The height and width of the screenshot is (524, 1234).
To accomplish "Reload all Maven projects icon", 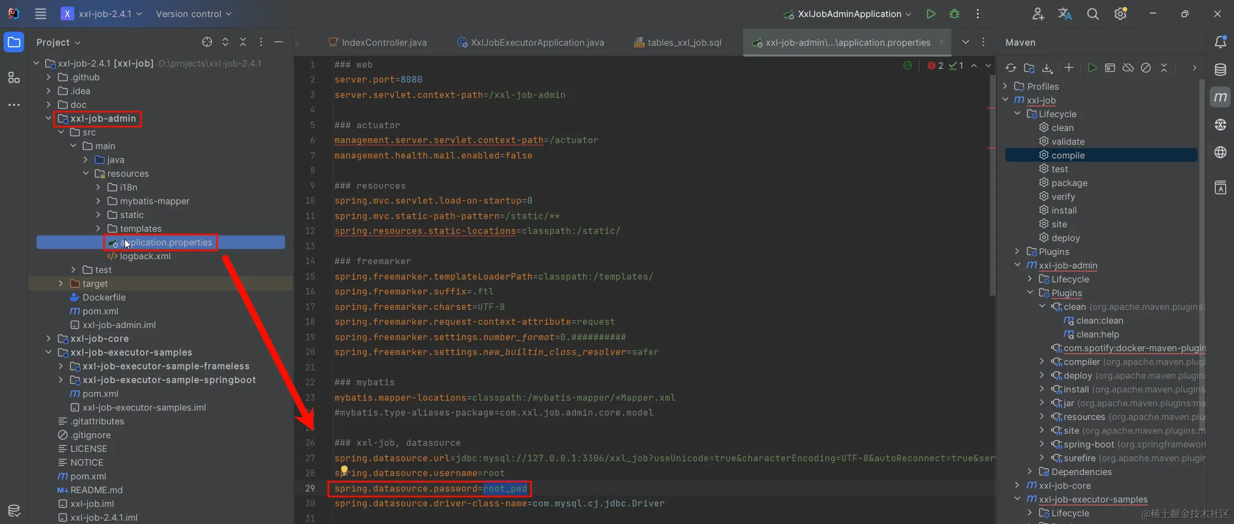I will 1010,68.
